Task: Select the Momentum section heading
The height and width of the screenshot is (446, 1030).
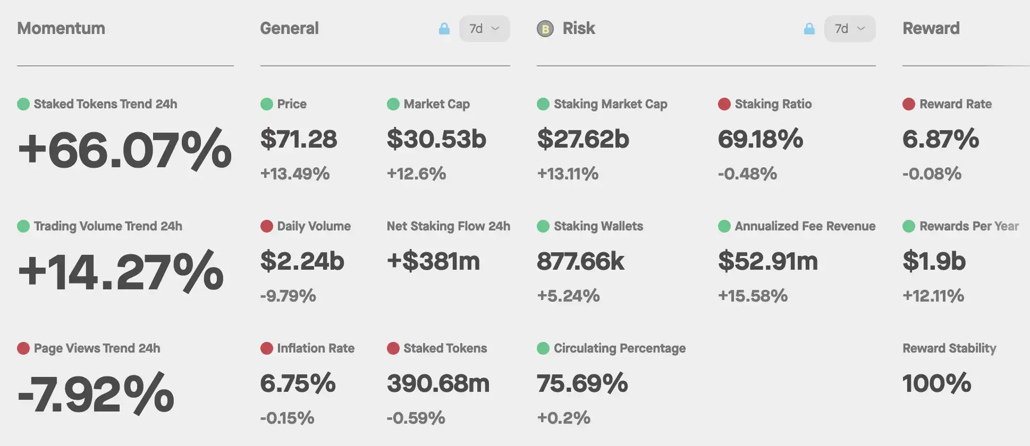Action: (x=61, y=29)
